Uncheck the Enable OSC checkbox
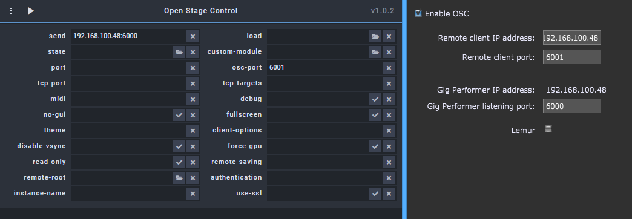This screenshot has width=632, height=219. coord(418,13)
